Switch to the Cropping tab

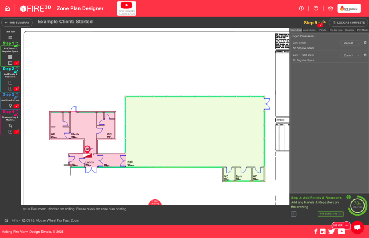click(x=349, y=30)
